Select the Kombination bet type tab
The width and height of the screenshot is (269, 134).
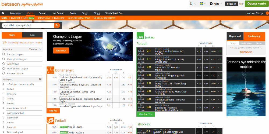(x=246, y=43)
